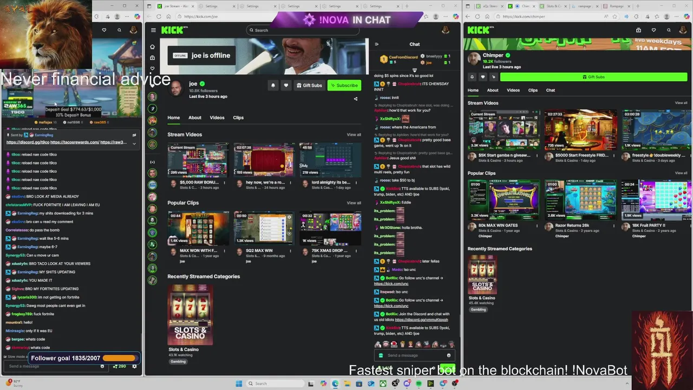Open Chimper's $5000 Start Freestyle FRID... video thumbnail
Screen dimensions: 693x390
point(580,130)
